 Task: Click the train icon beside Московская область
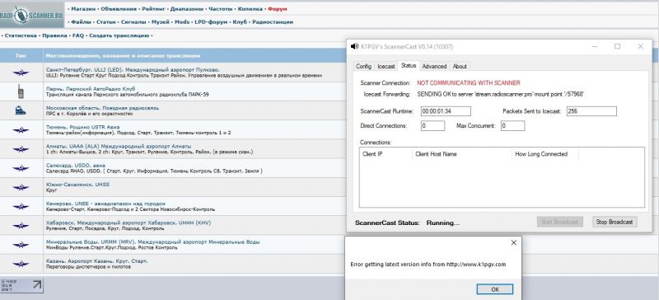click(21, 110)
